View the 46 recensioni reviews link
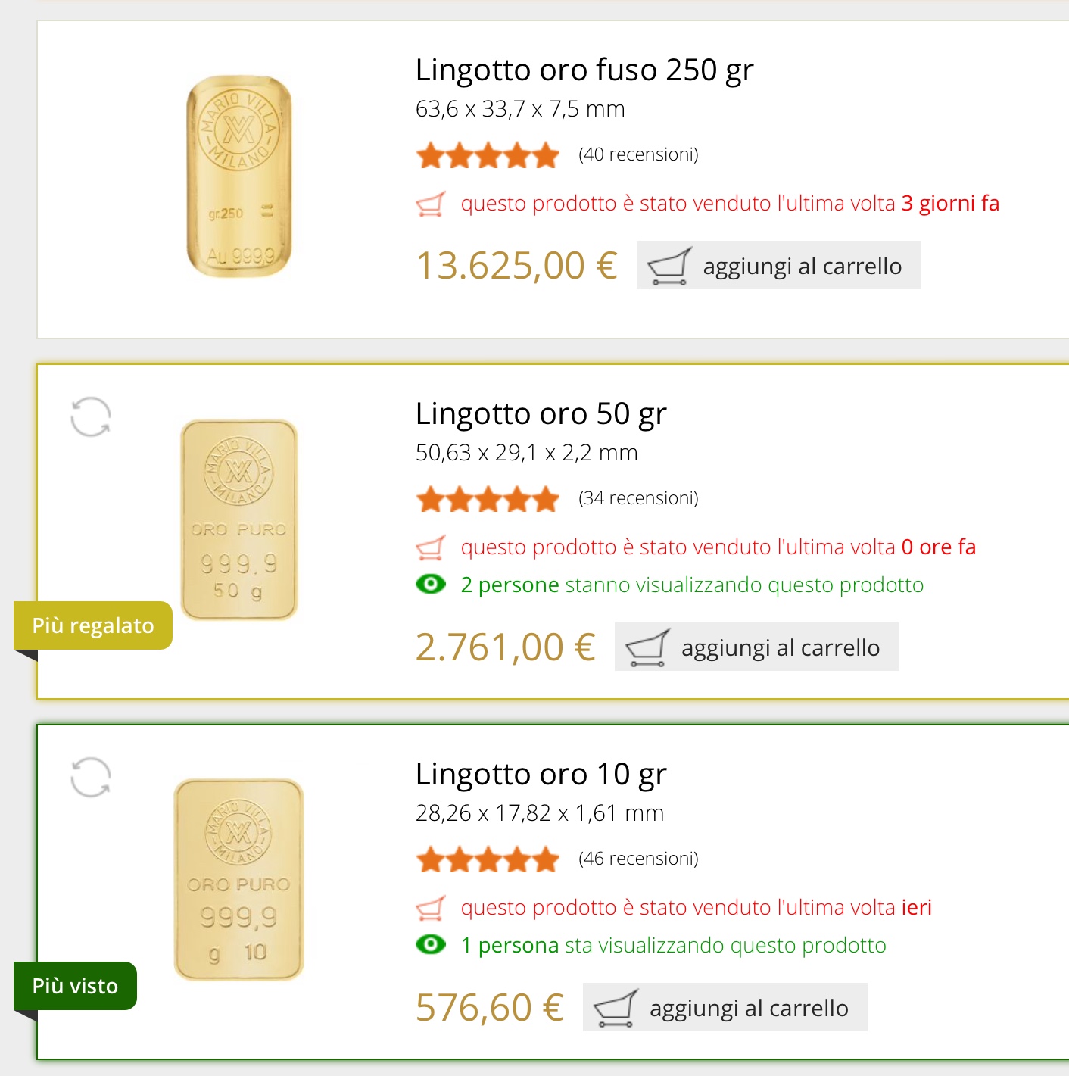 638,859
